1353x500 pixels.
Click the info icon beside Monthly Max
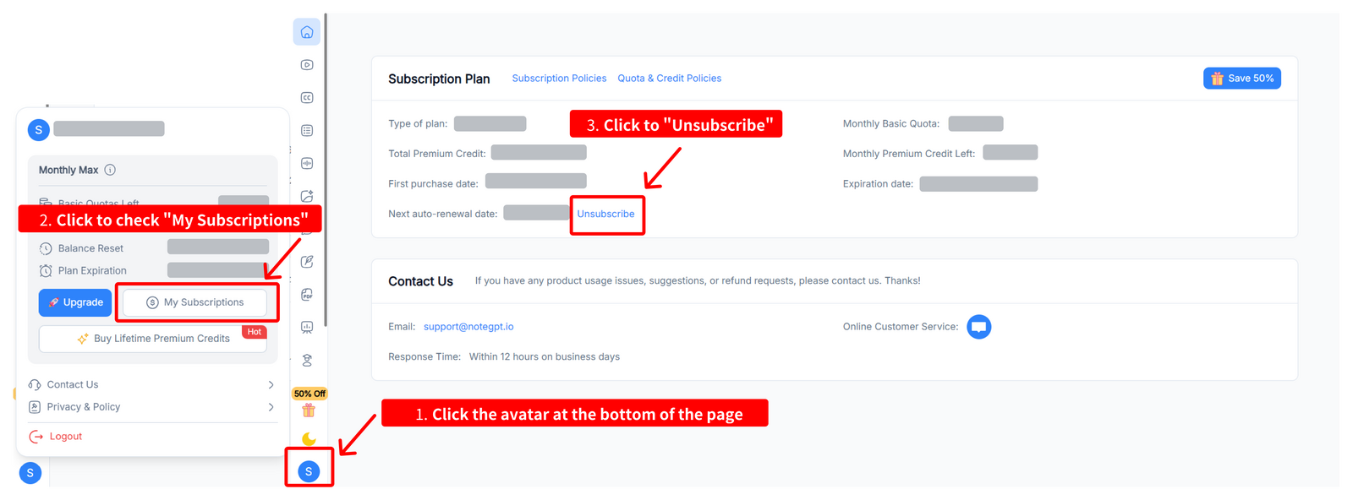coord(110,170)
